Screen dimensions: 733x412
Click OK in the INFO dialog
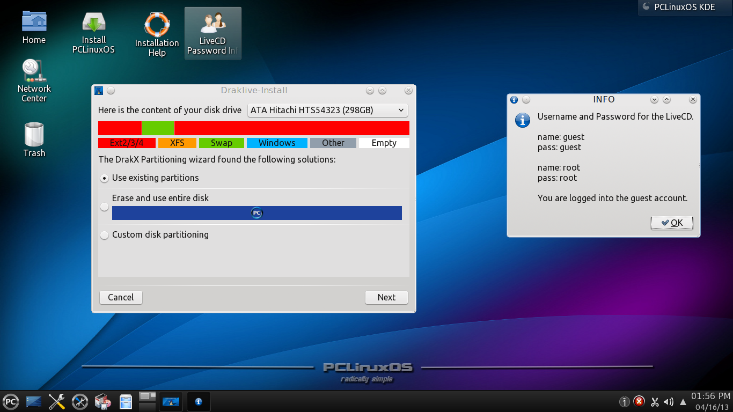tap(672, 223)
